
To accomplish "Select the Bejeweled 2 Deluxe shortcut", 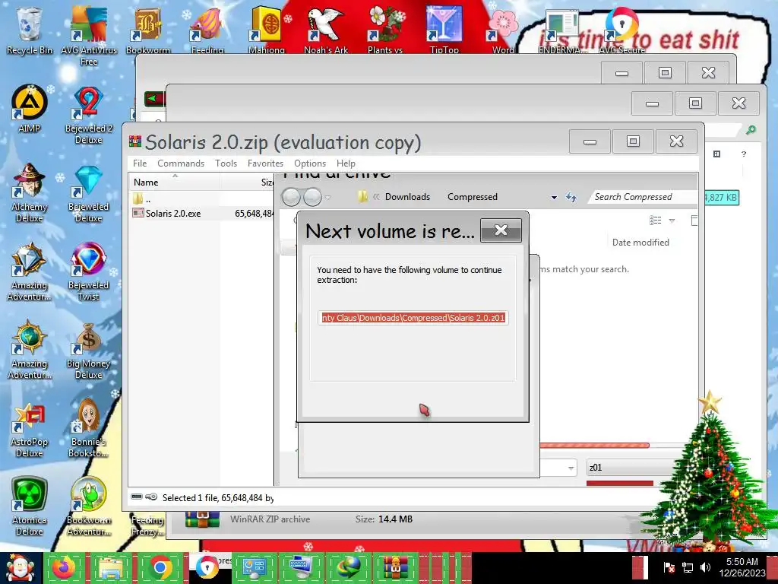I will pos(89,116).
